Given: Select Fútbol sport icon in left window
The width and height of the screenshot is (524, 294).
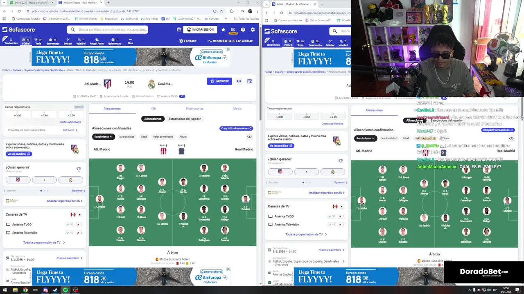Looking at the screenshot, I should coord(26,41).
